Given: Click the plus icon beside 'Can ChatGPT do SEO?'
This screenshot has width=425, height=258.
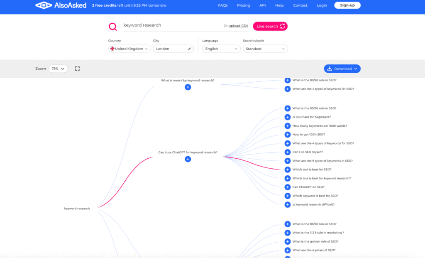Looking at the screenshot, I should coord(287,187).
